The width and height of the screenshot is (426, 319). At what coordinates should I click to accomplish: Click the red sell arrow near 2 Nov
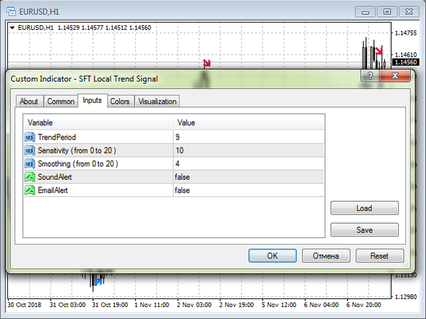click(x=207, y=63)
